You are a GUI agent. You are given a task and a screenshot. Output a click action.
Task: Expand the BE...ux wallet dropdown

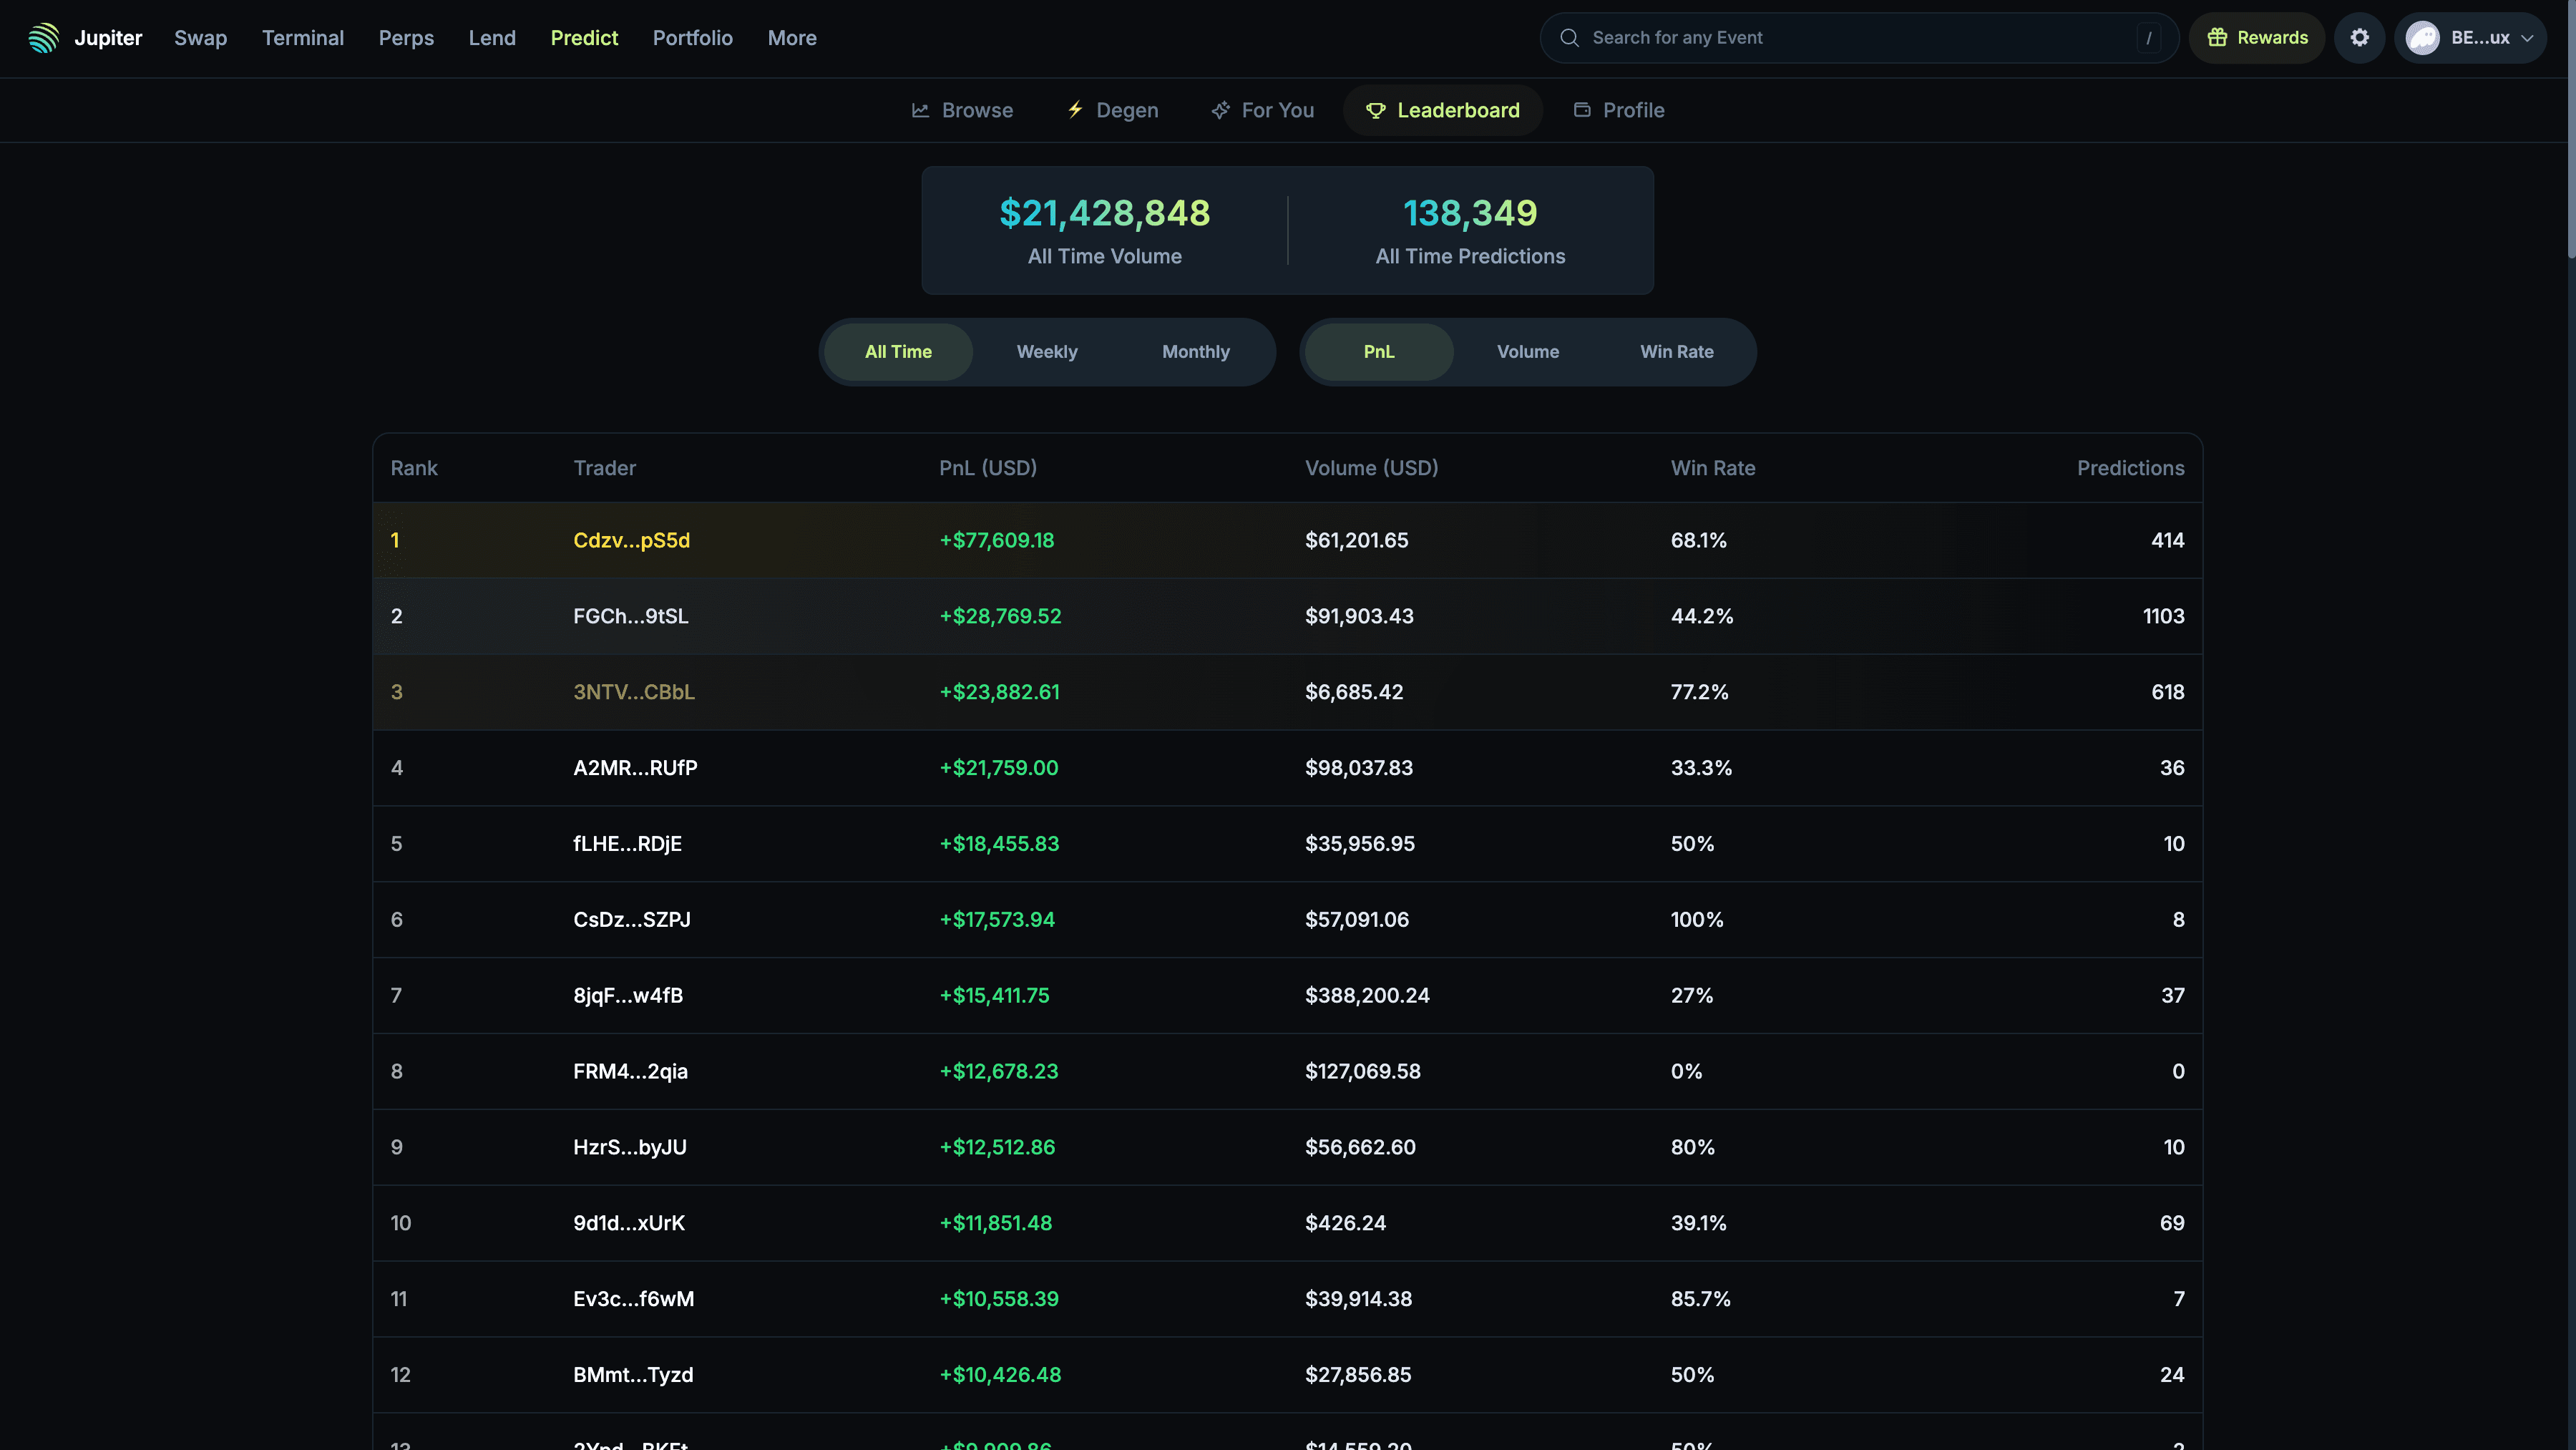click(2470, 38)
